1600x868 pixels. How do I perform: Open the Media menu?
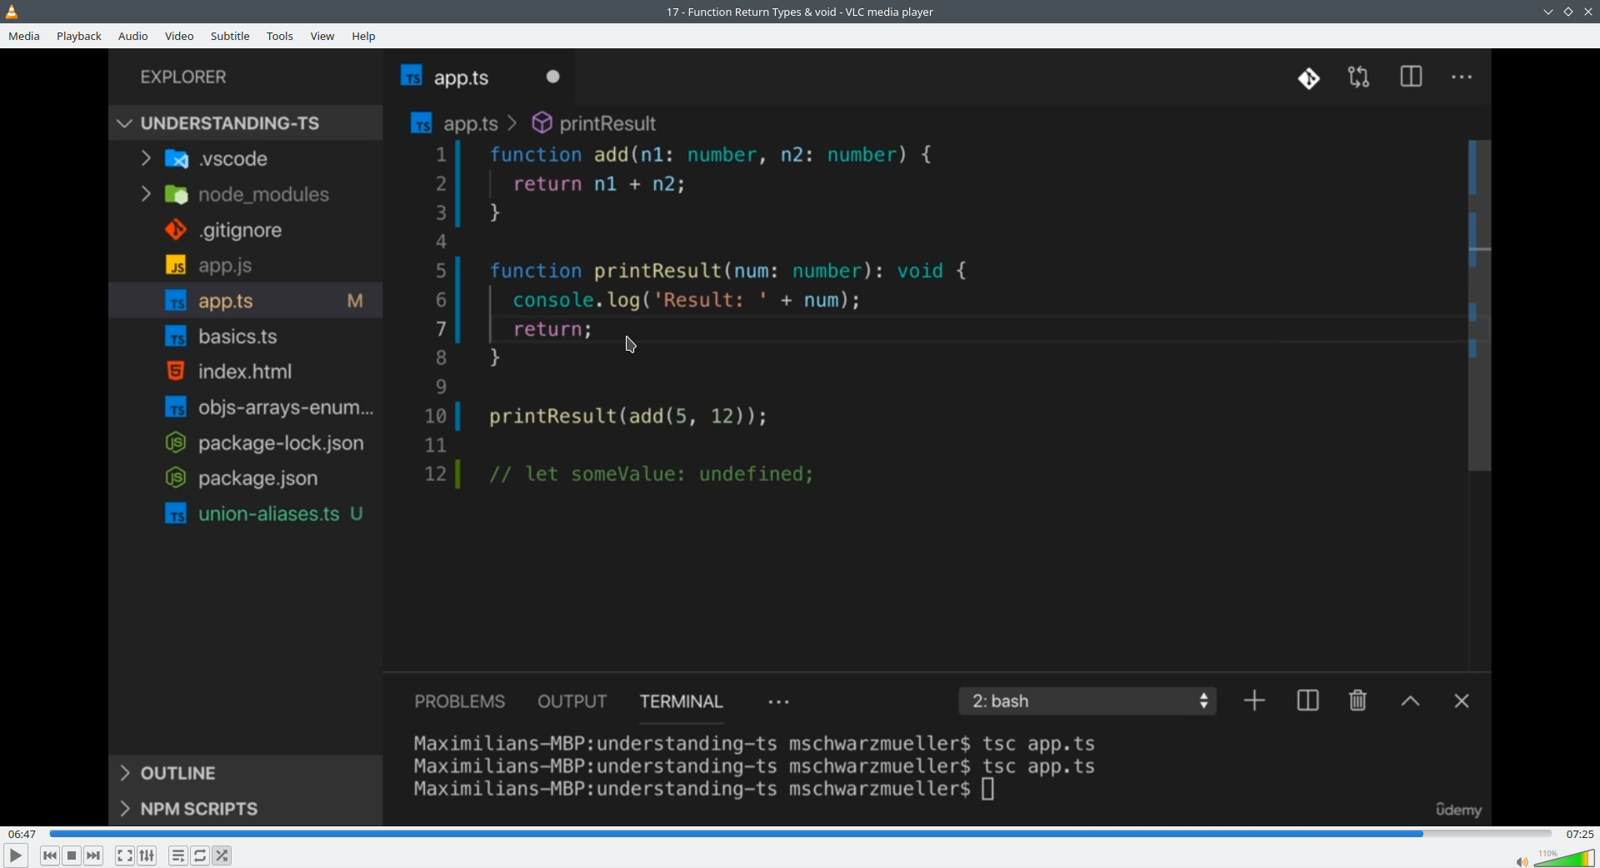24,37
